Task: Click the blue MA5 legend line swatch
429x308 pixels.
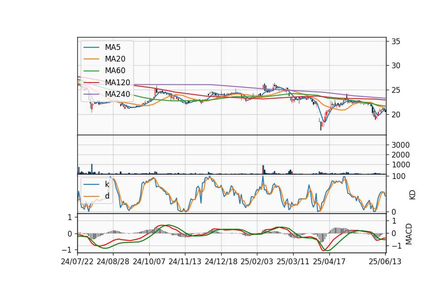Action: coord(91,48)
